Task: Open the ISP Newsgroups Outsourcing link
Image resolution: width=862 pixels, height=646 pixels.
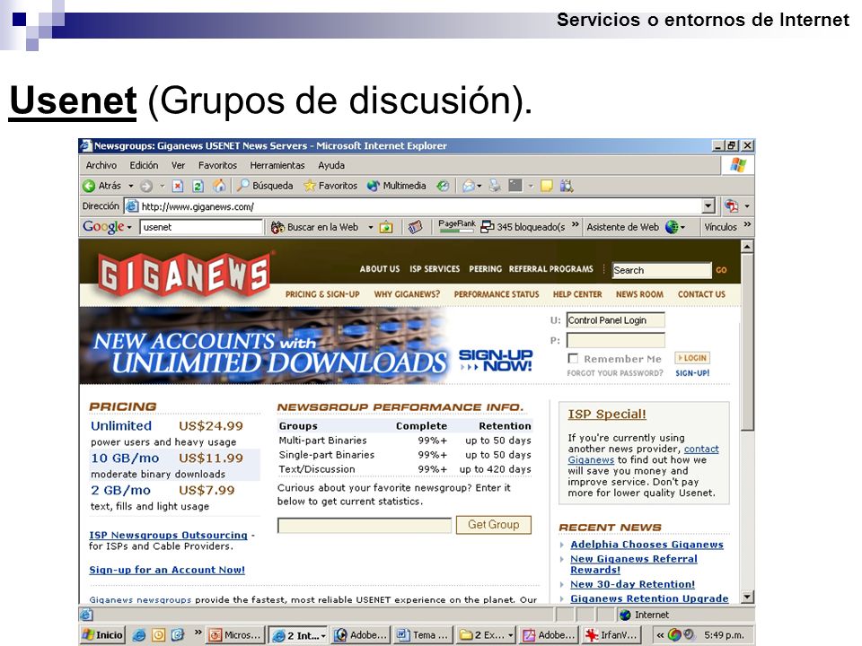Action: tap(168, 535)
